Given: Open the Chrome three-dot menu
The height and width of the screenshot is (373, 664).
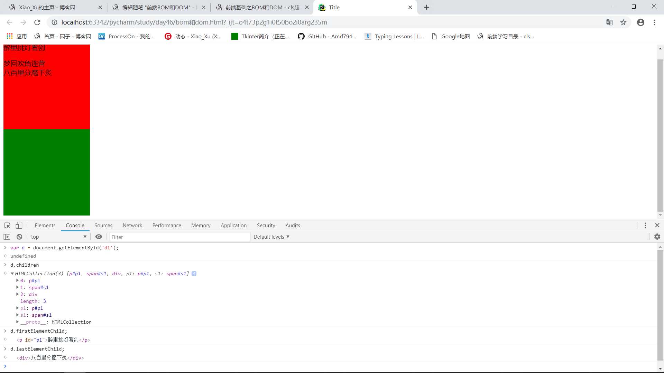Looking at the screenshot, I should 654,22.
